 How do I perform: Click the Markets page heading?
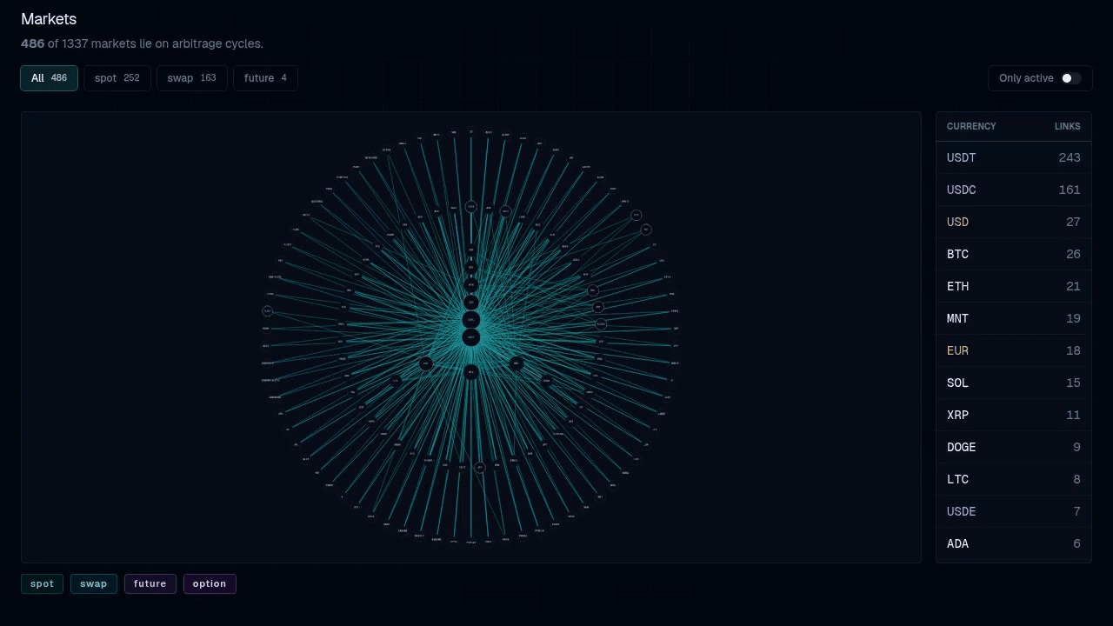49,19
